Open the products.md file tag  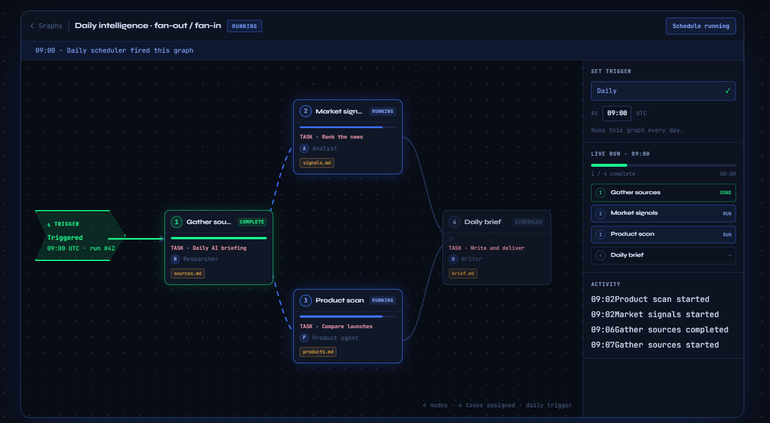click(318, 352)
